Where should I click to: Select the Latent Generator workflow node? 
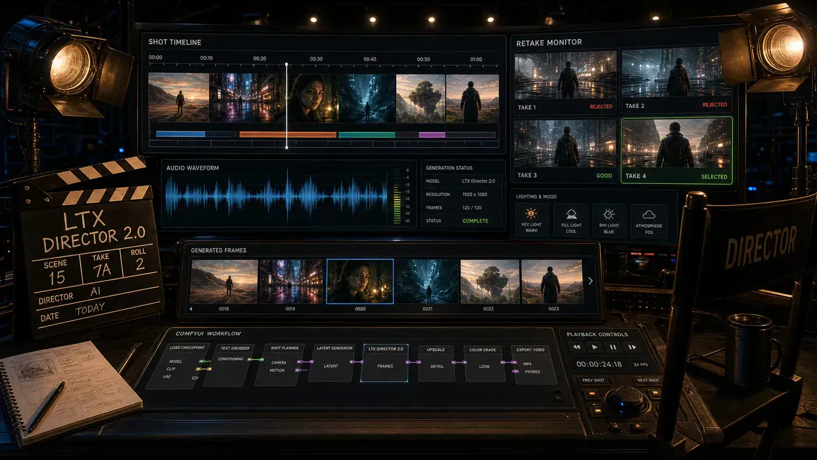tap(331, 363)
